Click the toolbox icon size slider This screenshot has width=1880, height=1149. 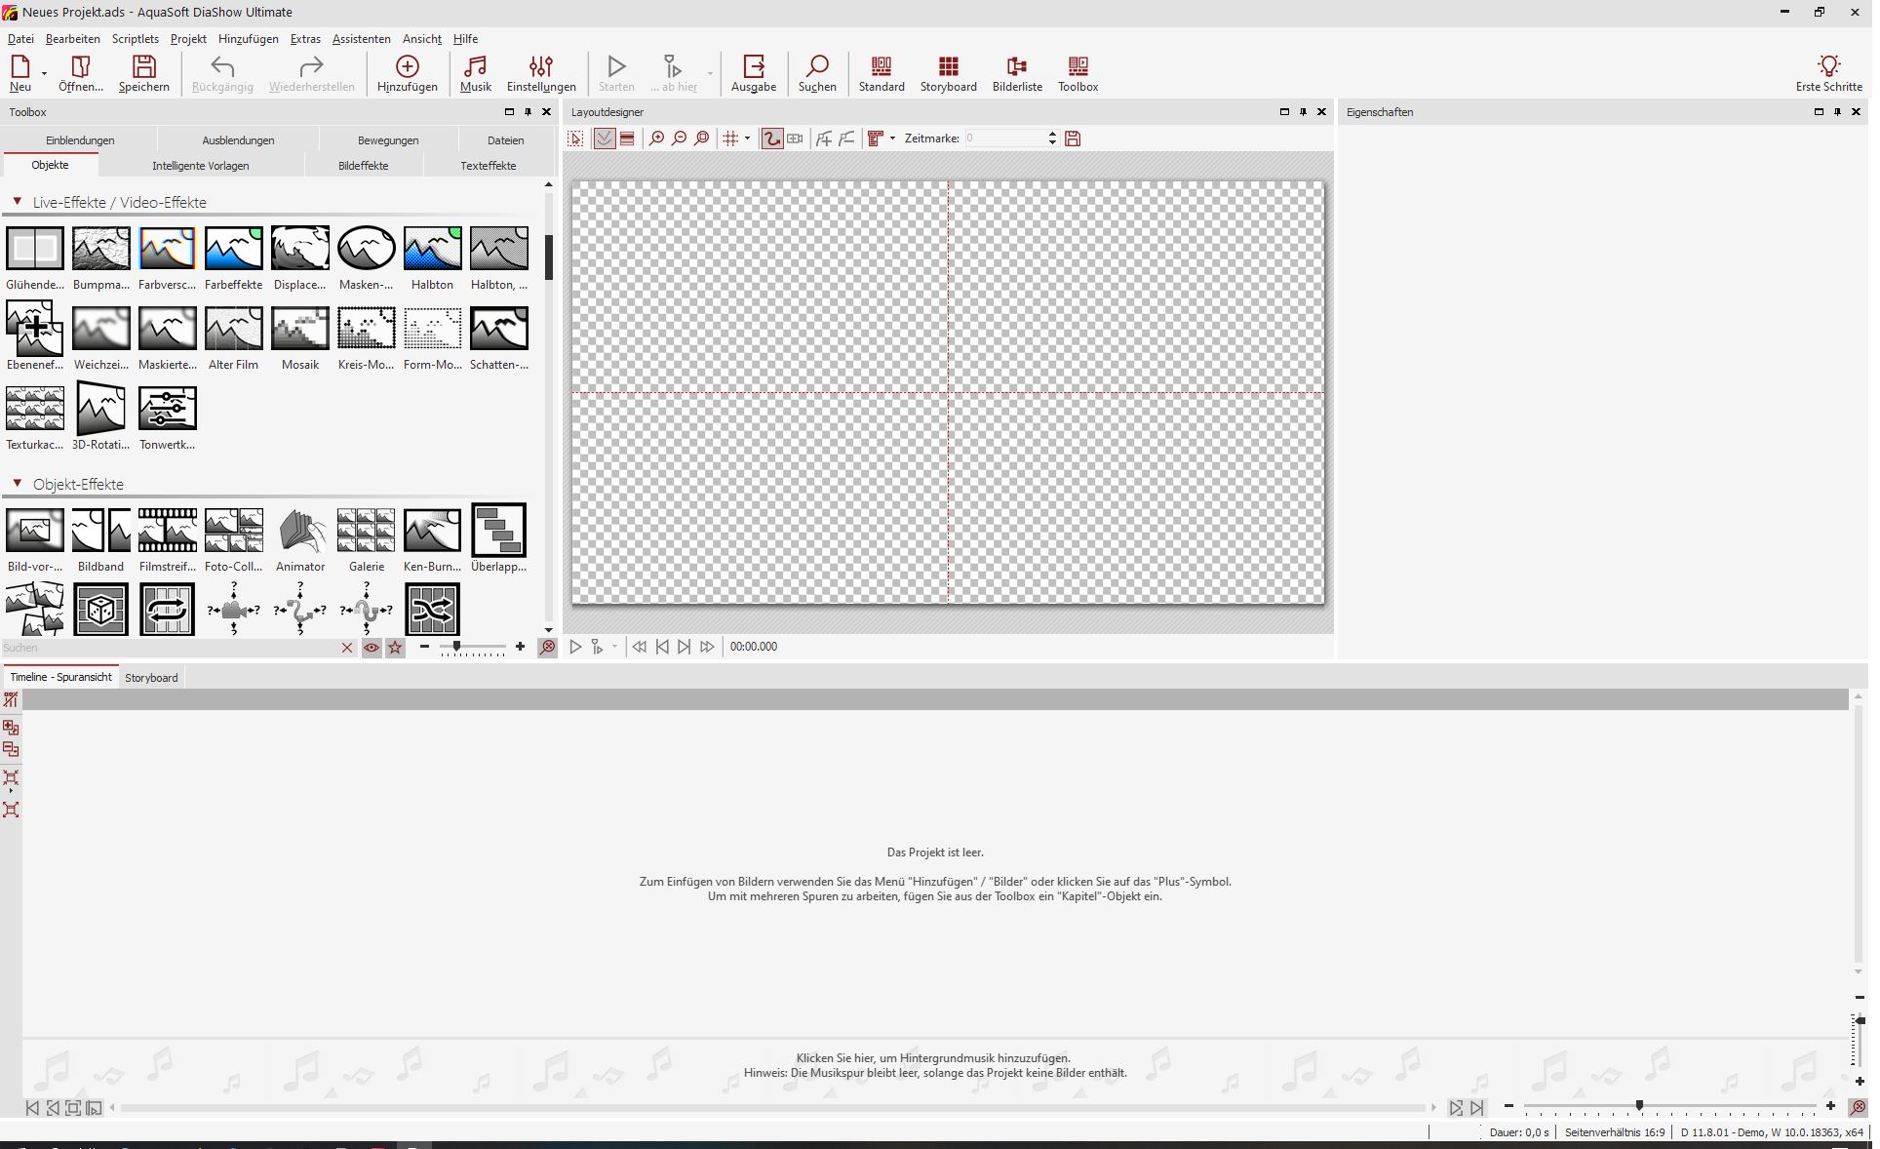coord(456,647)
